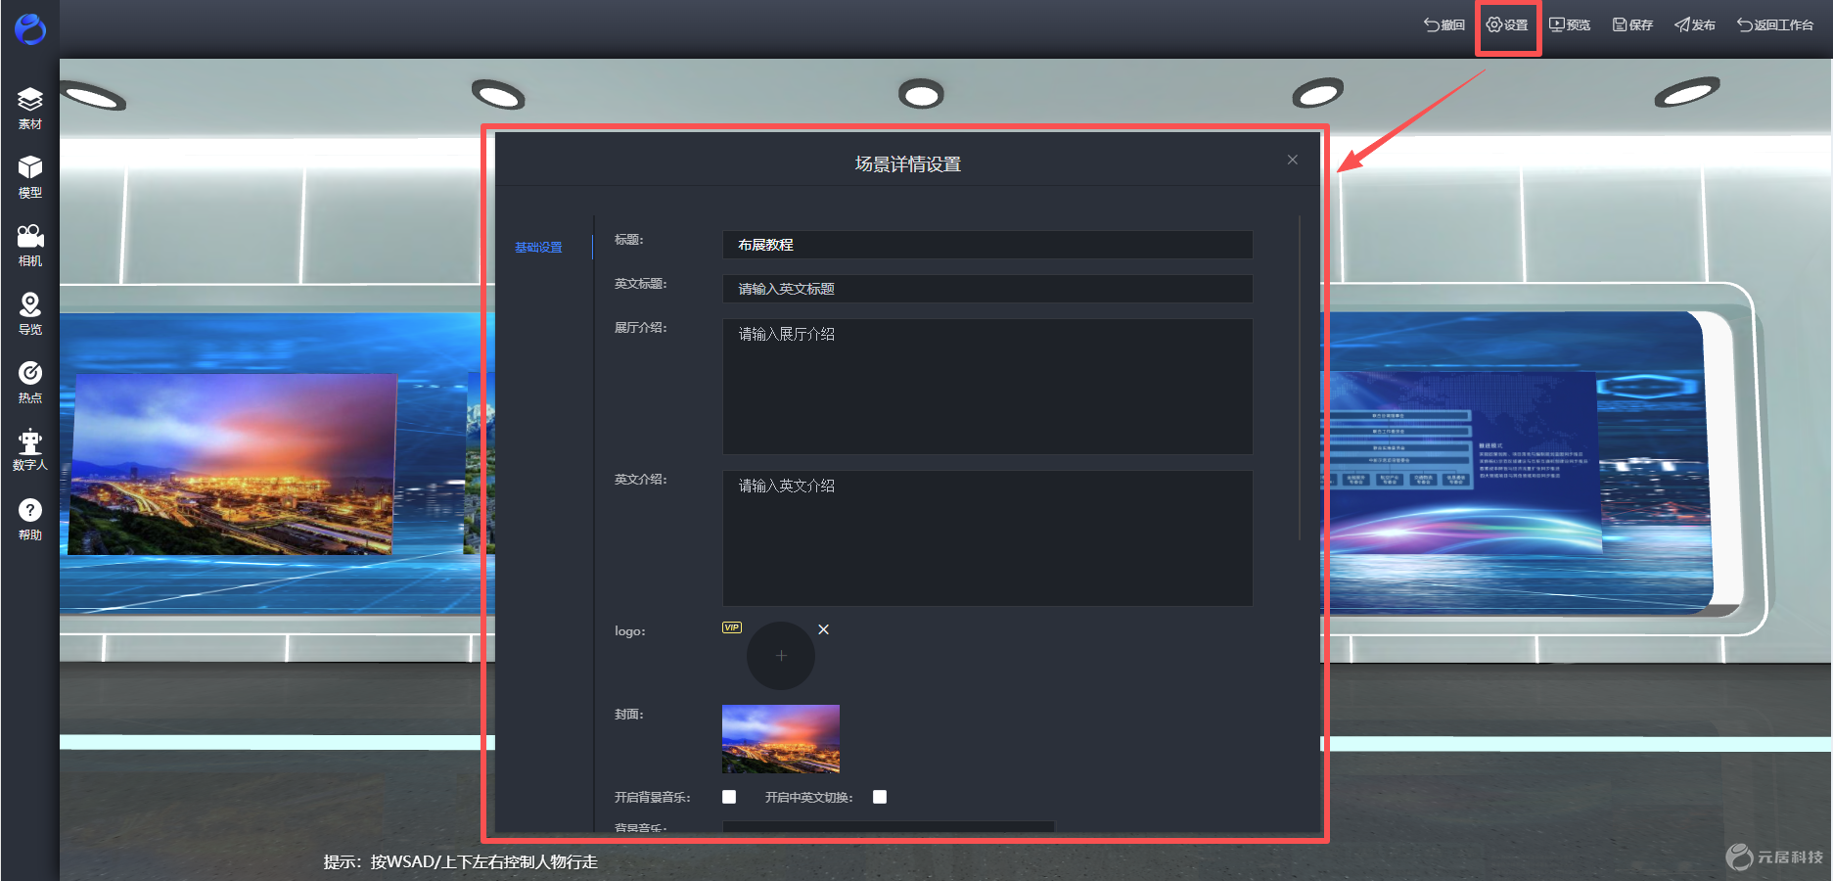Click the 撤回 undo toolbar button

point(1444,24)
